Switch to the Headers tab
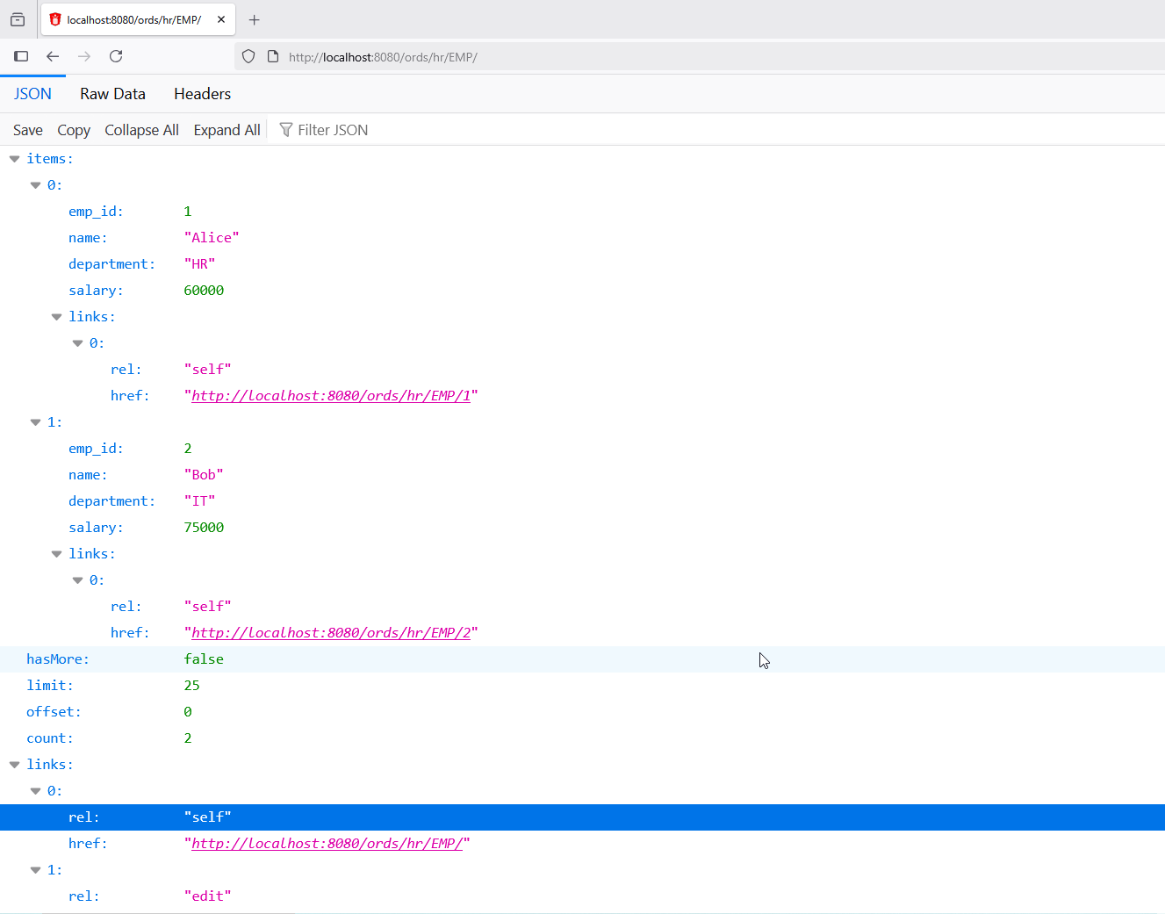Viewport: 1165px width, 914px height. [203, 94]
